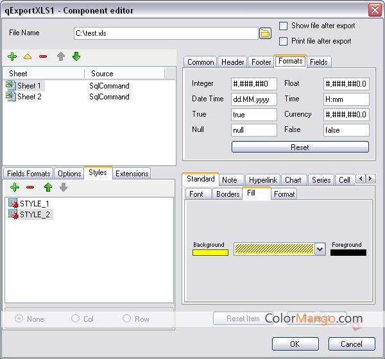Select the Row radio option
Viewport: 385px width, 359px height.
126,319
